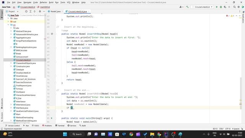Expand BankingApplication.java node
The width and height of the screenshot is (245, 138).
(x=11, y=47)
